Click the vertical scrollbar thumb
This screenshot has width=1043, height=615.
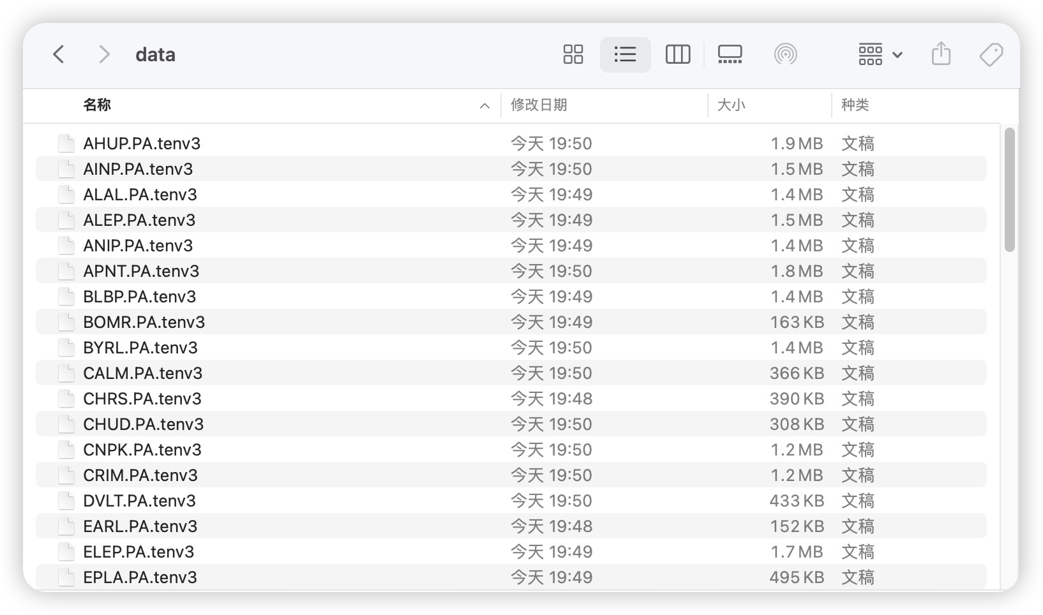1009,189
